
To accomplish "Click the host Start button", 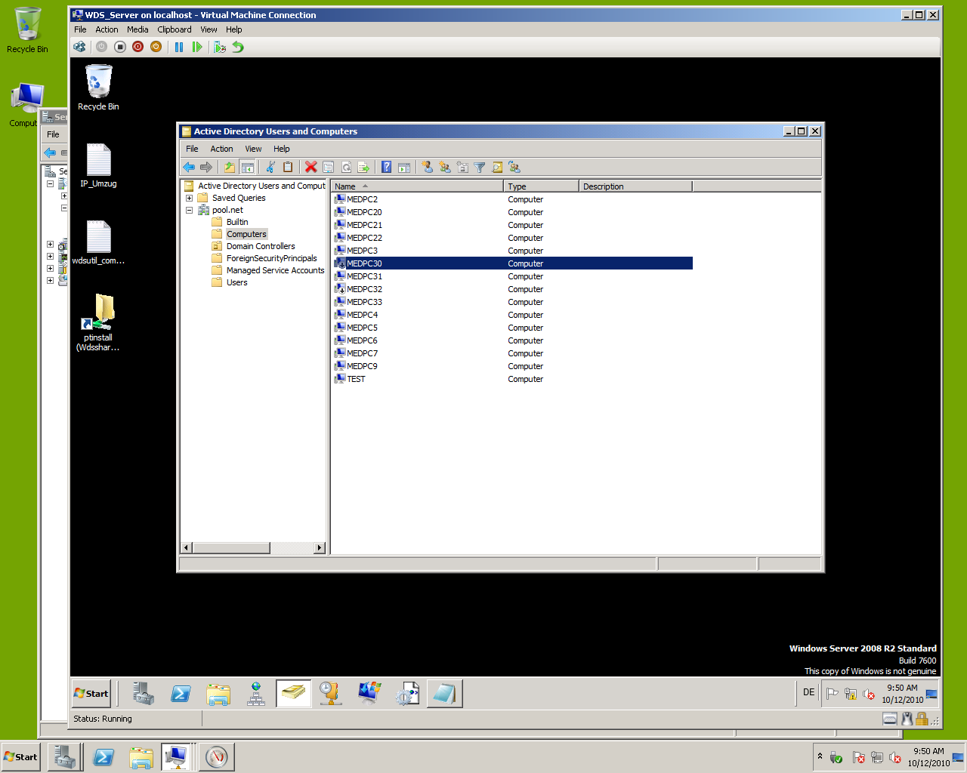I will tap(21, 756).
